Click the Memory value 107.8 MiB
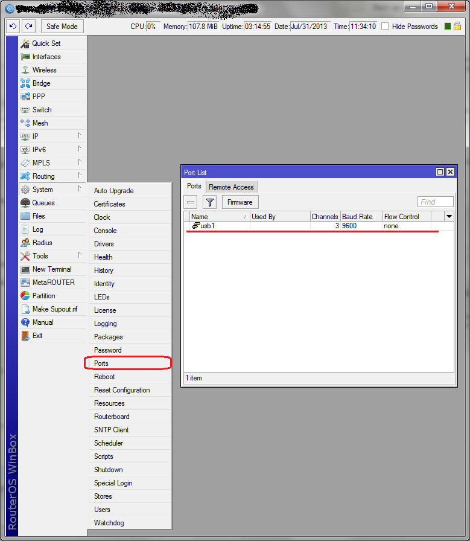 pyautogui.click(x=203, y=27)
